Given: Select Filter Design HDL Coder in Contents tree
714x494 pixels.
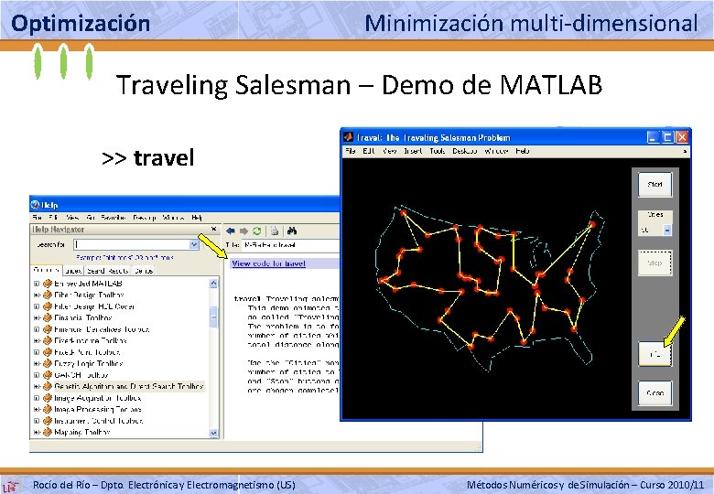Looking at the screenshot, I should point(94,306).
